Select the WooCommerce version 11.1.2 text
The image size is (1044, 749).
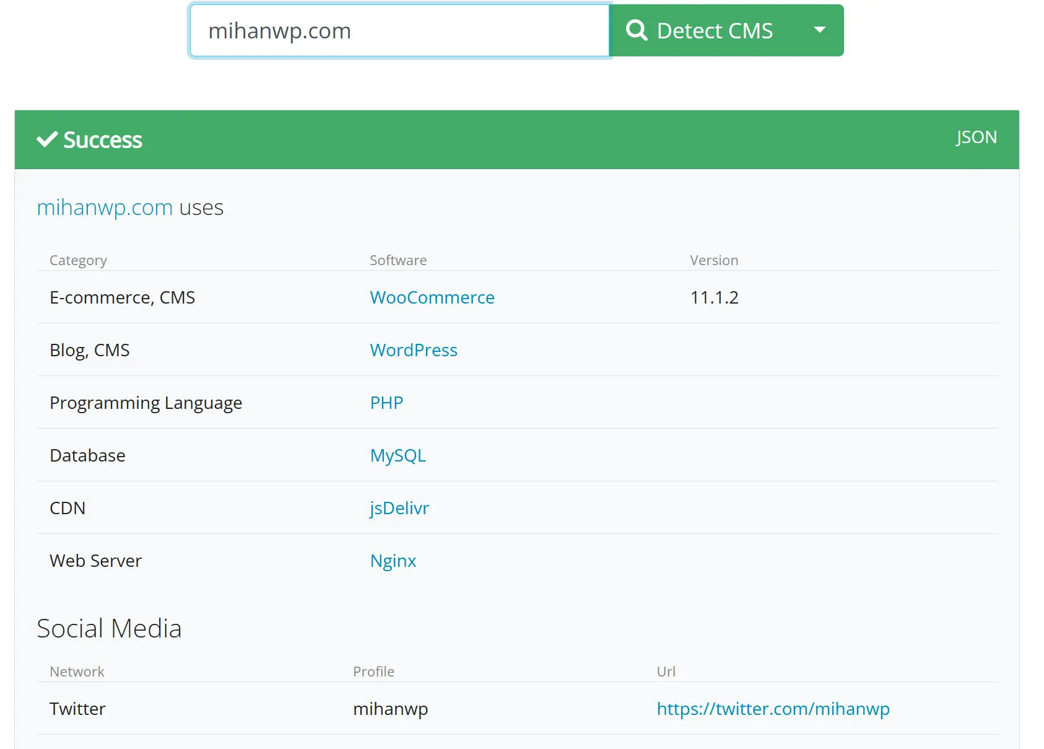[x=715, y=297]
